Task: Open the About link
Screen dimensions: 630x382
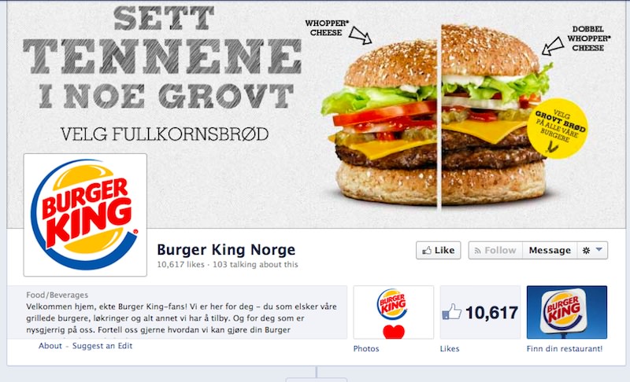Action: point(50,346)
